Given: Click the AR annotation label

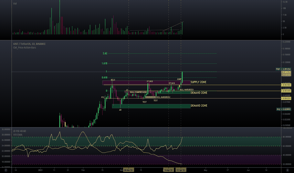Looking at the screenshot, I should coord(120,110).
